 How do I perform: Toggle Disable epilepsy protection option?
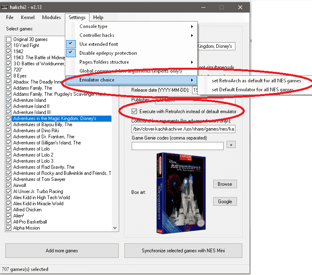(x=131, y=53)
